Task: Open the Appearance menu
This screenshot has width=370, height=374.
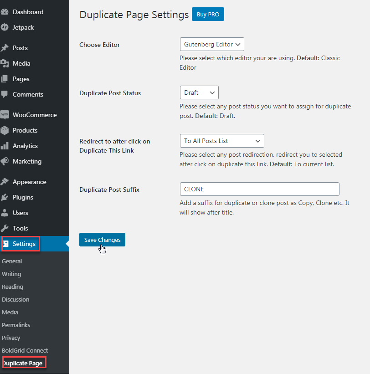Action: click(29, 182)
